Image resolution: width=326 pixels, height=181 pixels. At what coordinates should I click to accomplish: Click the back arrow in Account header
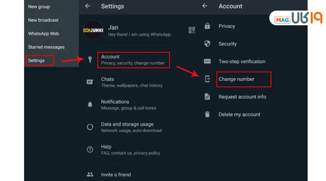coord(205,6)
